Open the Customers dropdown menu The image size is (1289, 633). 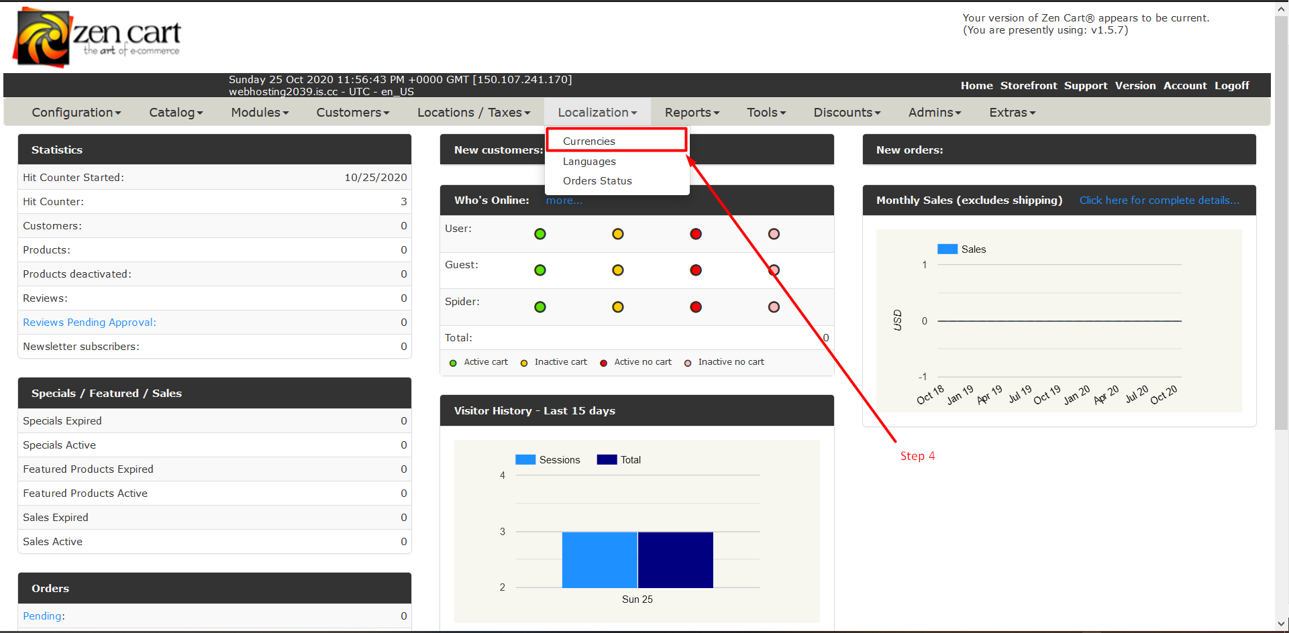tap(353, 112)
